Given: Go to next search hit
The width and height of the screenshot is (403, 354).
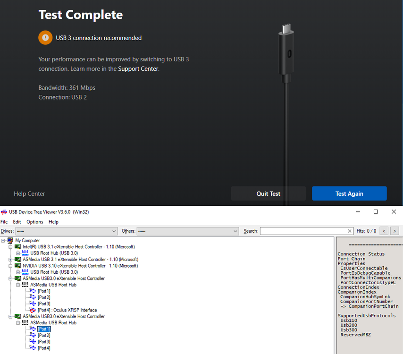Looking at the screenshot, I should pyautogui.click(x=395, y=231).
